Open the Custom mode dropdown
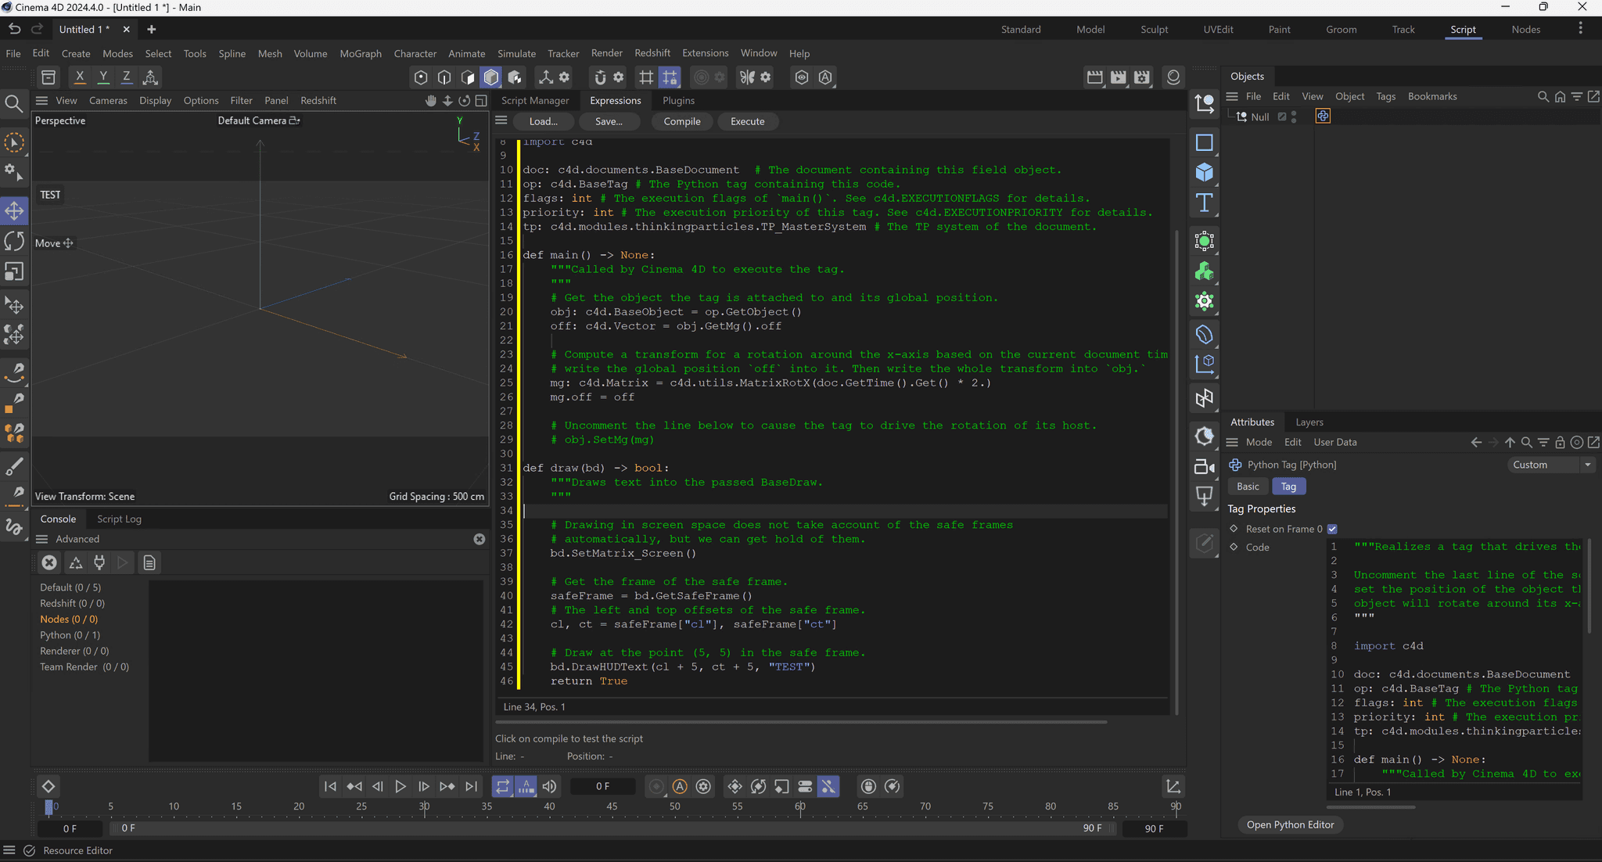 click(1551, 465)
